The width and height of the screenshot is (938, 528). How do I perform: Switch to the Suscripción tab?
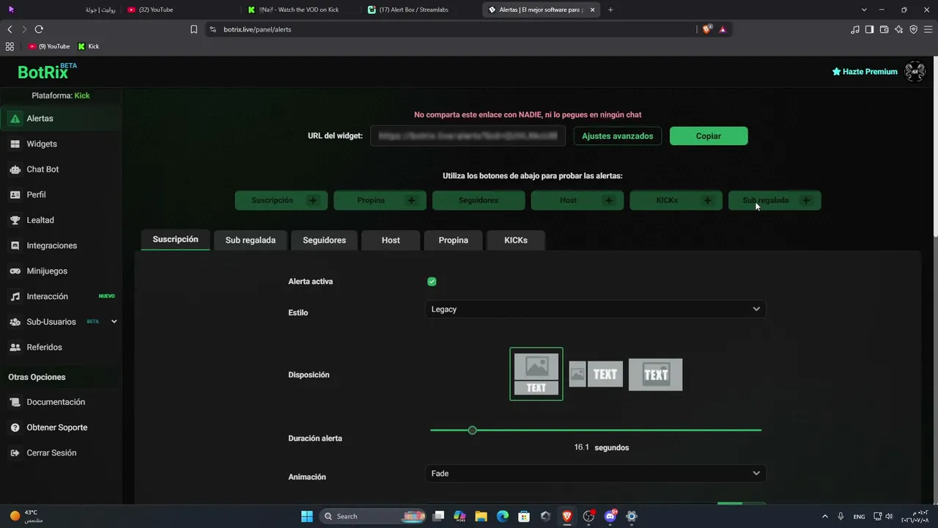click(x=175, y=239)
